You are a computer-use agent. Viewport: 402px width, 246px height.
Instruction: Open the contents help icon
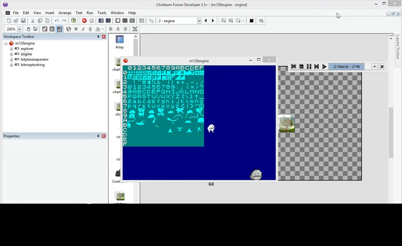point(74,20)
